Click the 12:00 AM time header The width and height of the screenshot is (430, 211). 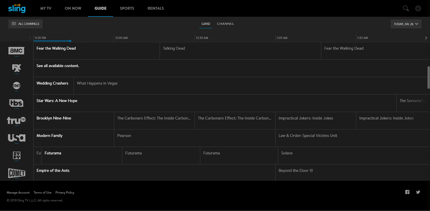pos(121,38)
